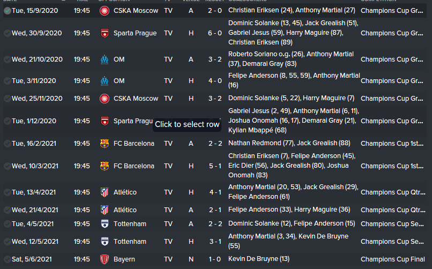432x269 pixels.
Task: Toggle selection tick for 30/9/2020 Sparta Prague match
Action: (x=7, y=33)
